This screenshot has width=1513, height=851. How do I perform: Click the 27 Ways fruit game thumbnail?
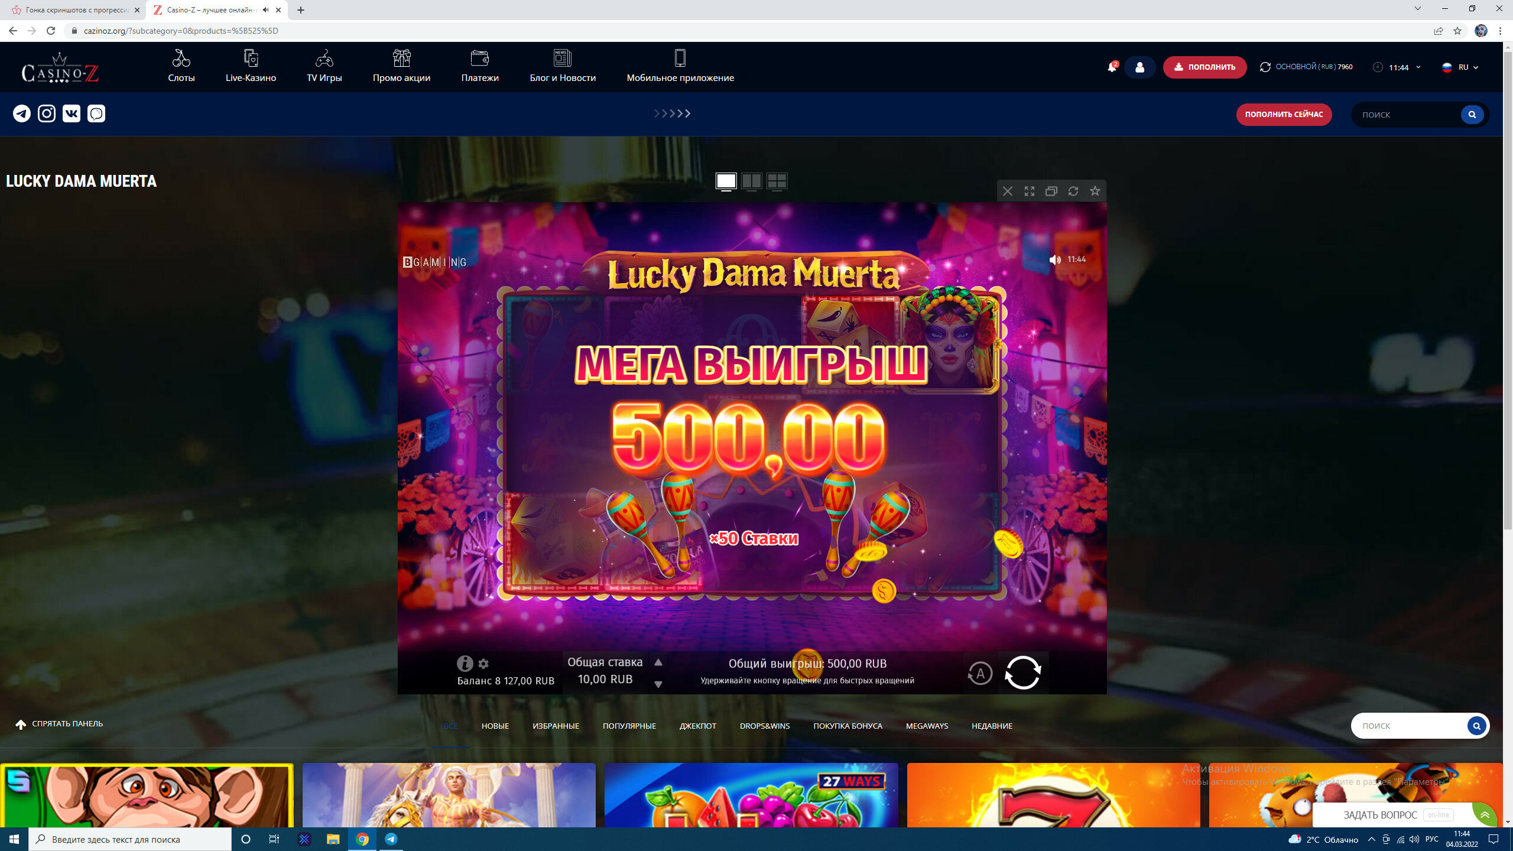click(751, 795)
